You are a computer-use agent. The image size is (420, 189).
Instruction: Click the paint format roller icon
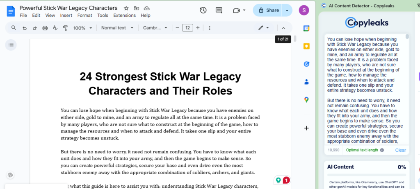[65, 28]
